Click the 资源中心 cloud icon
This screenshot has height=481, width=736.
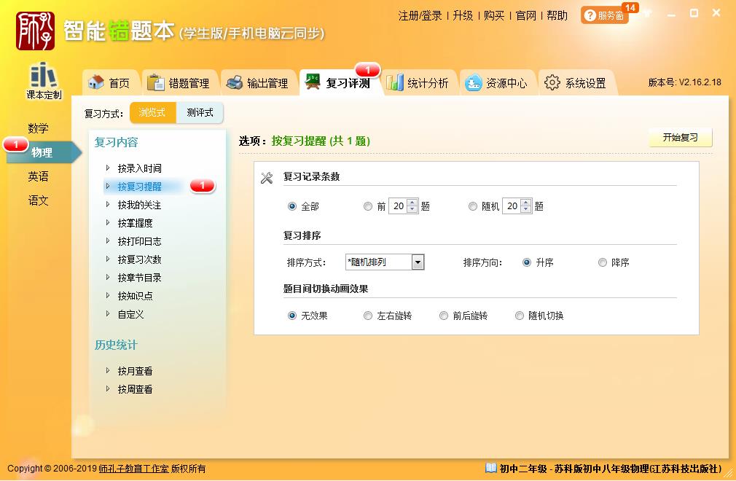[474, 82]
